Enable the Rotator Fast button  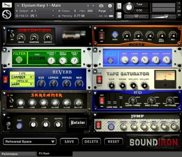19,126
